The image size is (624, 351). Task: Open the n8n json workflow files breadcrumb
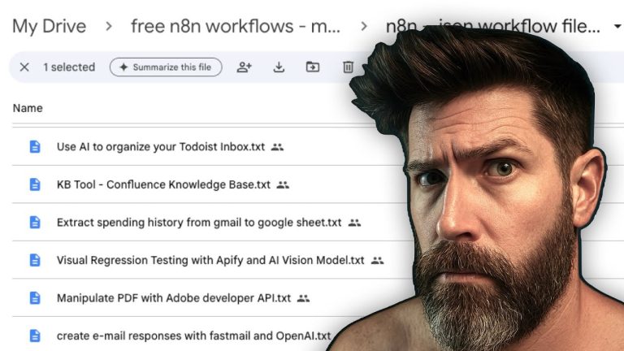(x=492, y=26)
